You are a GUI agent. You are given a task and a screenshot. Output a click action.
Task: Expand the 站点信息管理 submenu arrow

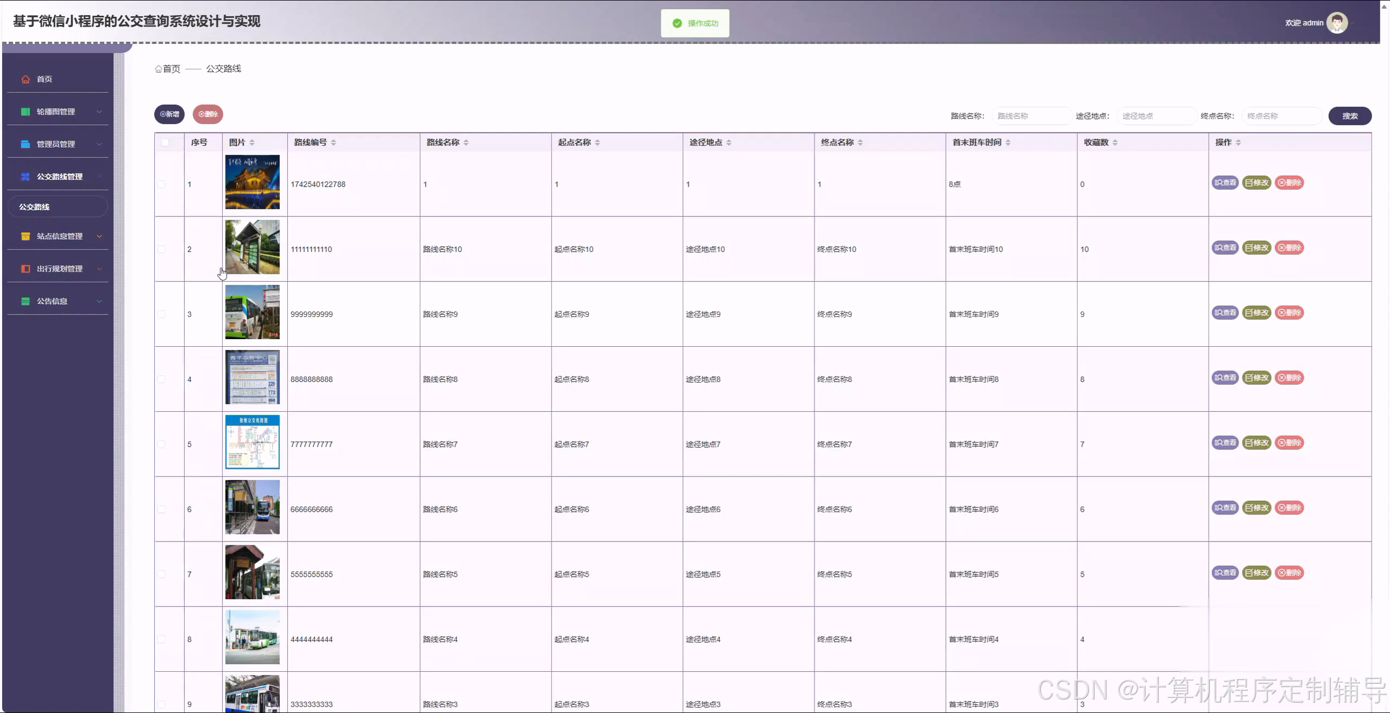coord(99,236)
